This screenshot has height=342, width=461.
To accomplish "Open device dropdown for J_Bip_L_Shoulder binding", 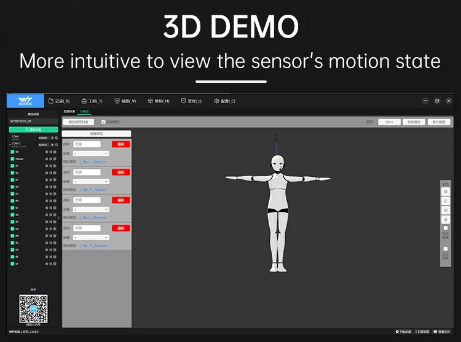I will click(91, 209).
